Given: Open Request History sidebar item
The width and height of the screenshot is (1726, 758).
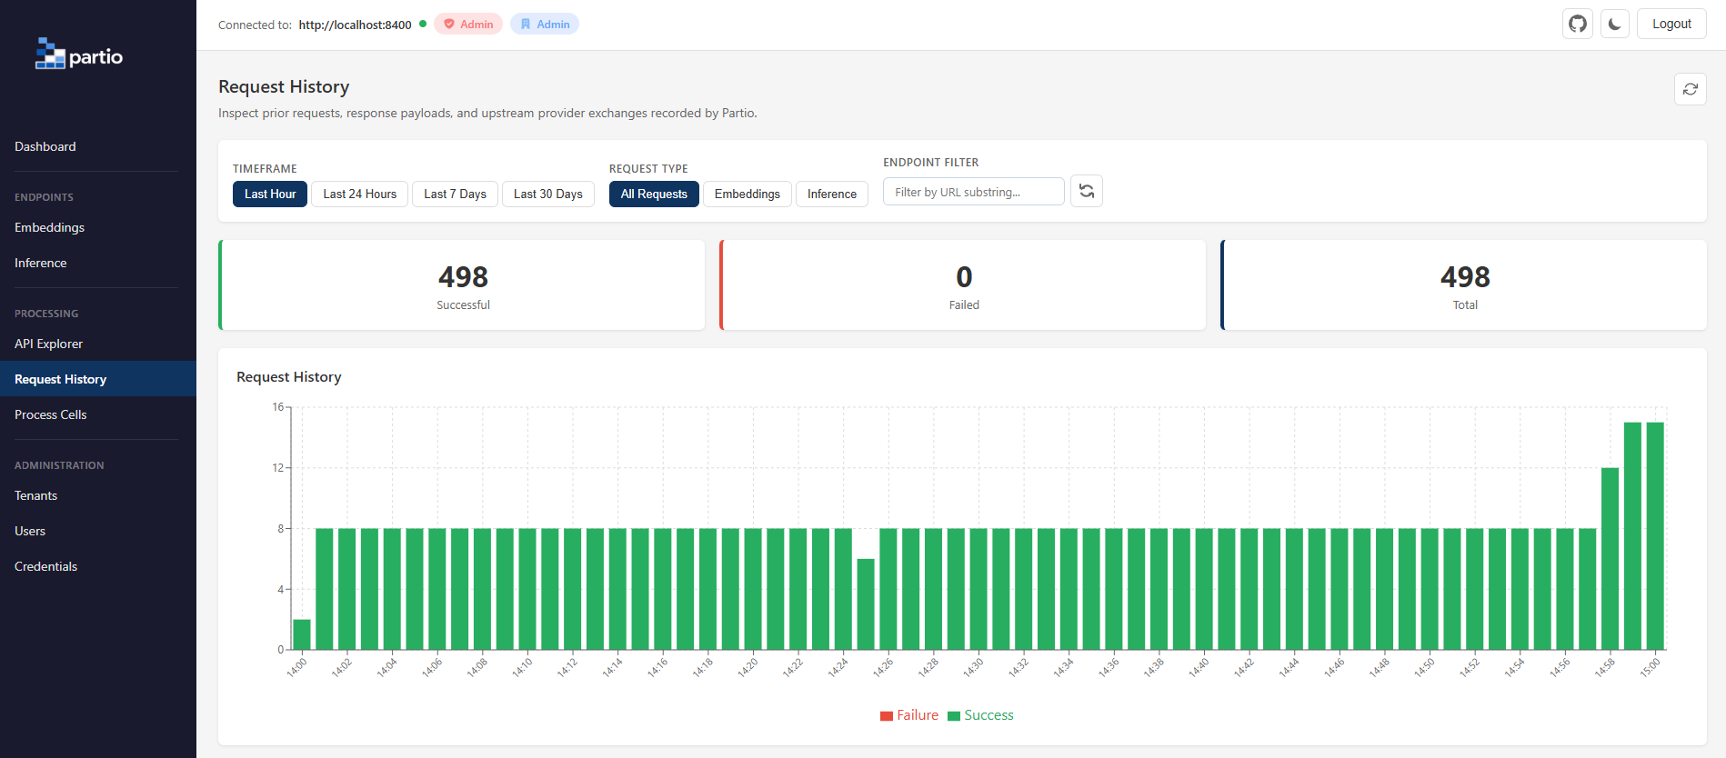Looking at the screenshot, I should (x=98, y=379).
